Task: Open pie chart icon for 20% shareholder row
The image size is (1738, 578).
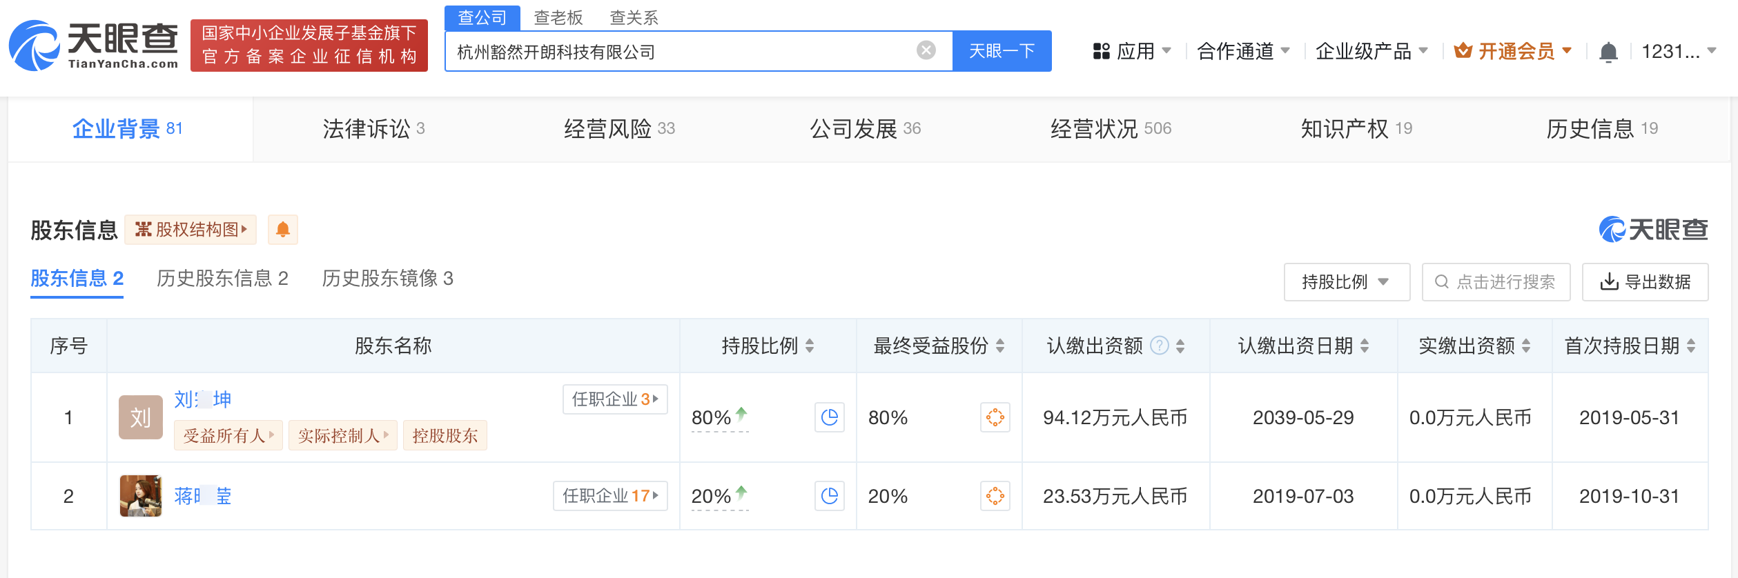Action: click(x=830, y=496)
